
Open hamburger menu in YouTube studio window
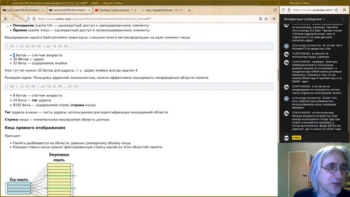[345, 10]
